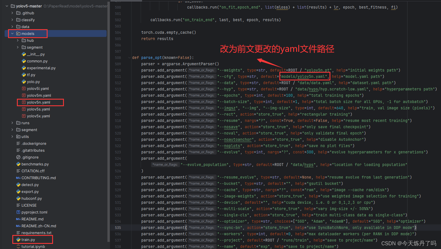Click the Python icon of train.py

coord(18,240)
